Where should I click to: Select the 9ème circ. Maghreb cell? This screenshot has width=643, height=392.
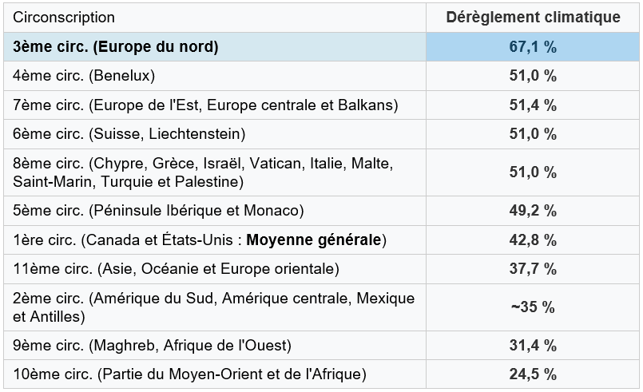point(152,345)
